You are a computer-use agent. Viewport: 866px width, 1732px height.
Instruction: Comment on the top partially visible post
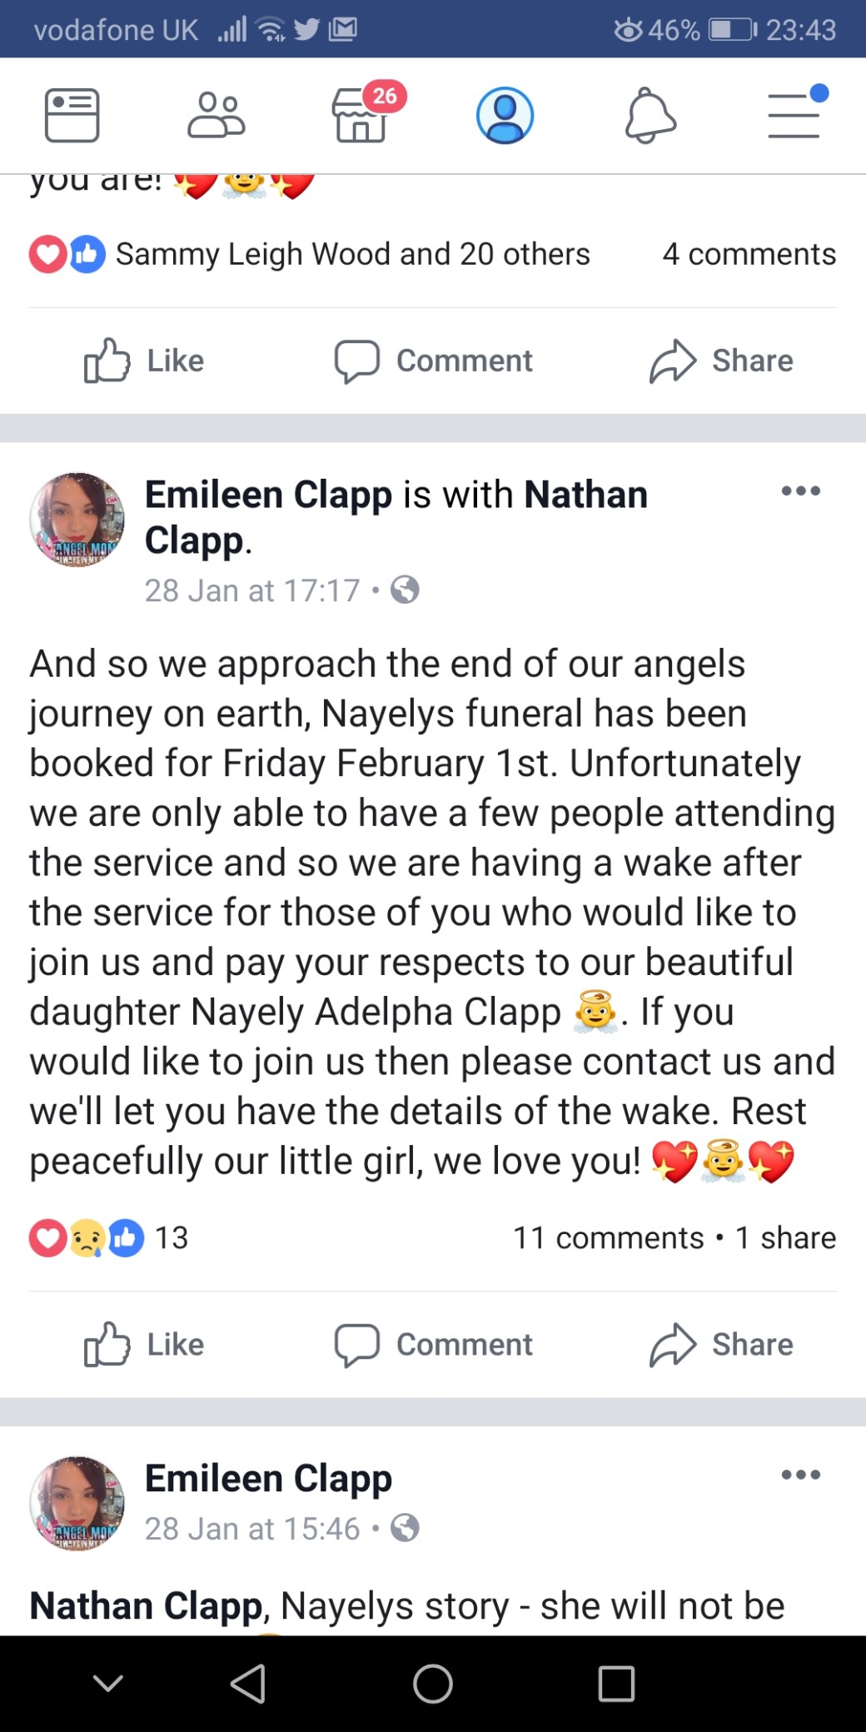[x=433, y=361]
